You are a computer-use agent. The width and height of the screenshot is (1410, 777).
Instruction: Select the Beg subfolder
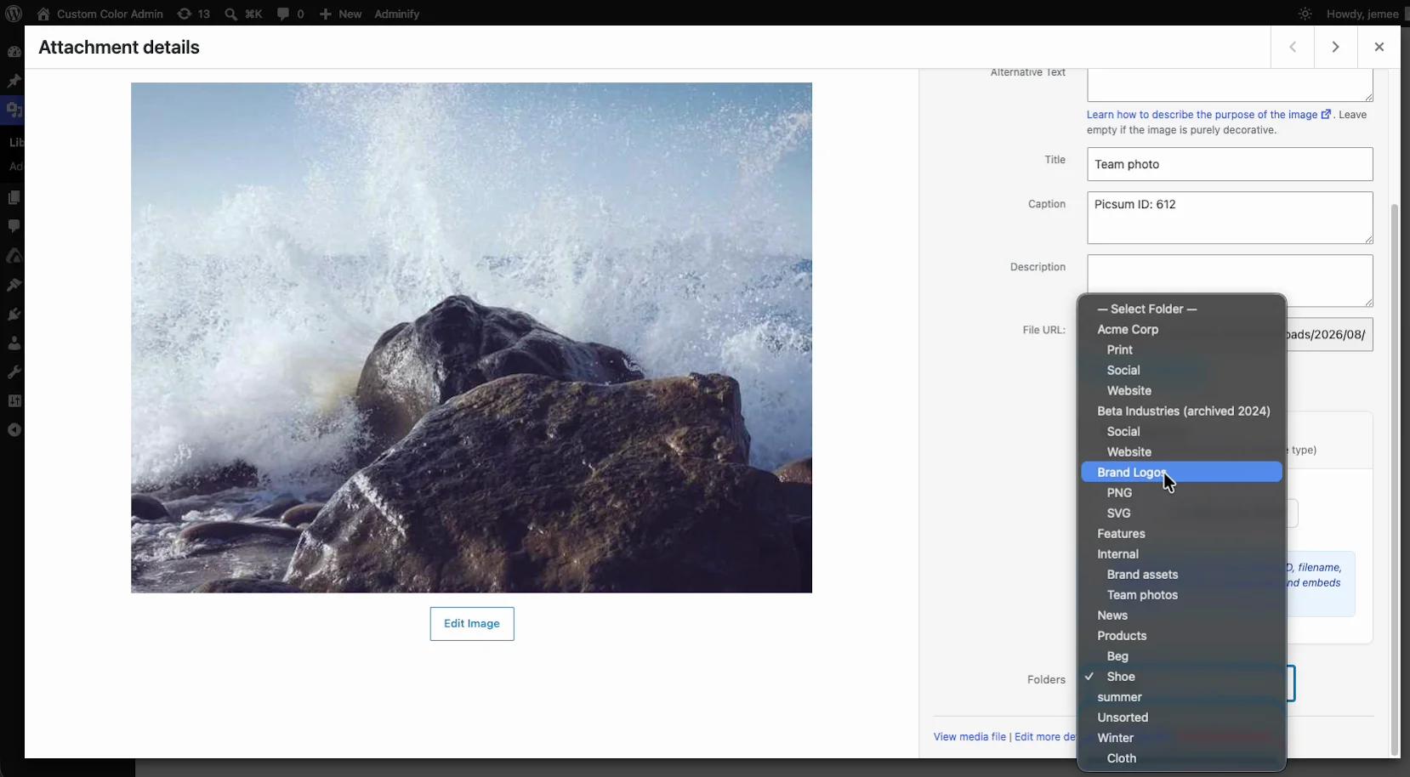[1181, 656]
